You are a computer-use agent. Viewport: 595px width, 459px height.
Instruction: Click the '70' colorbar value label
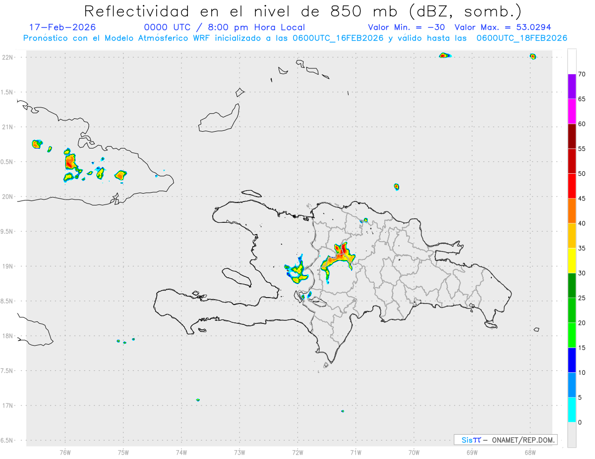tap(582, 74)
